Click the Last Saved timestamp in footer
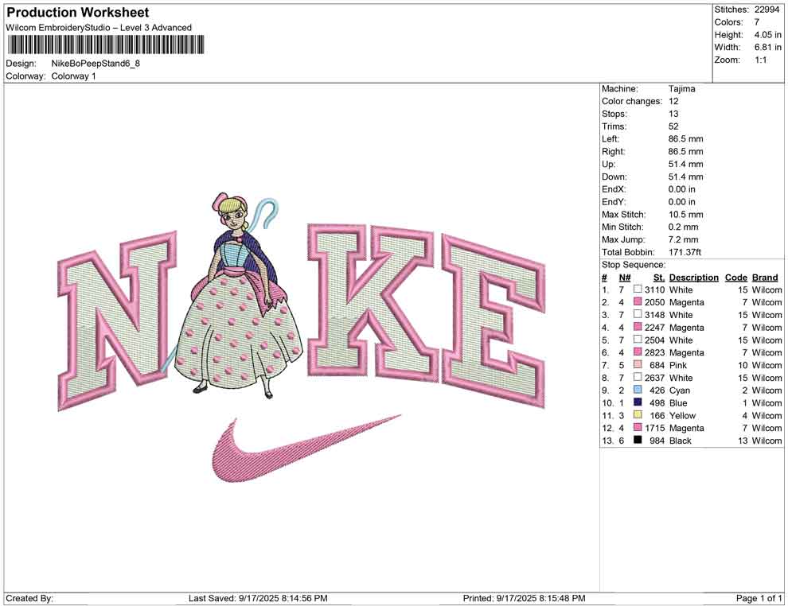 [x=258, y=598]
